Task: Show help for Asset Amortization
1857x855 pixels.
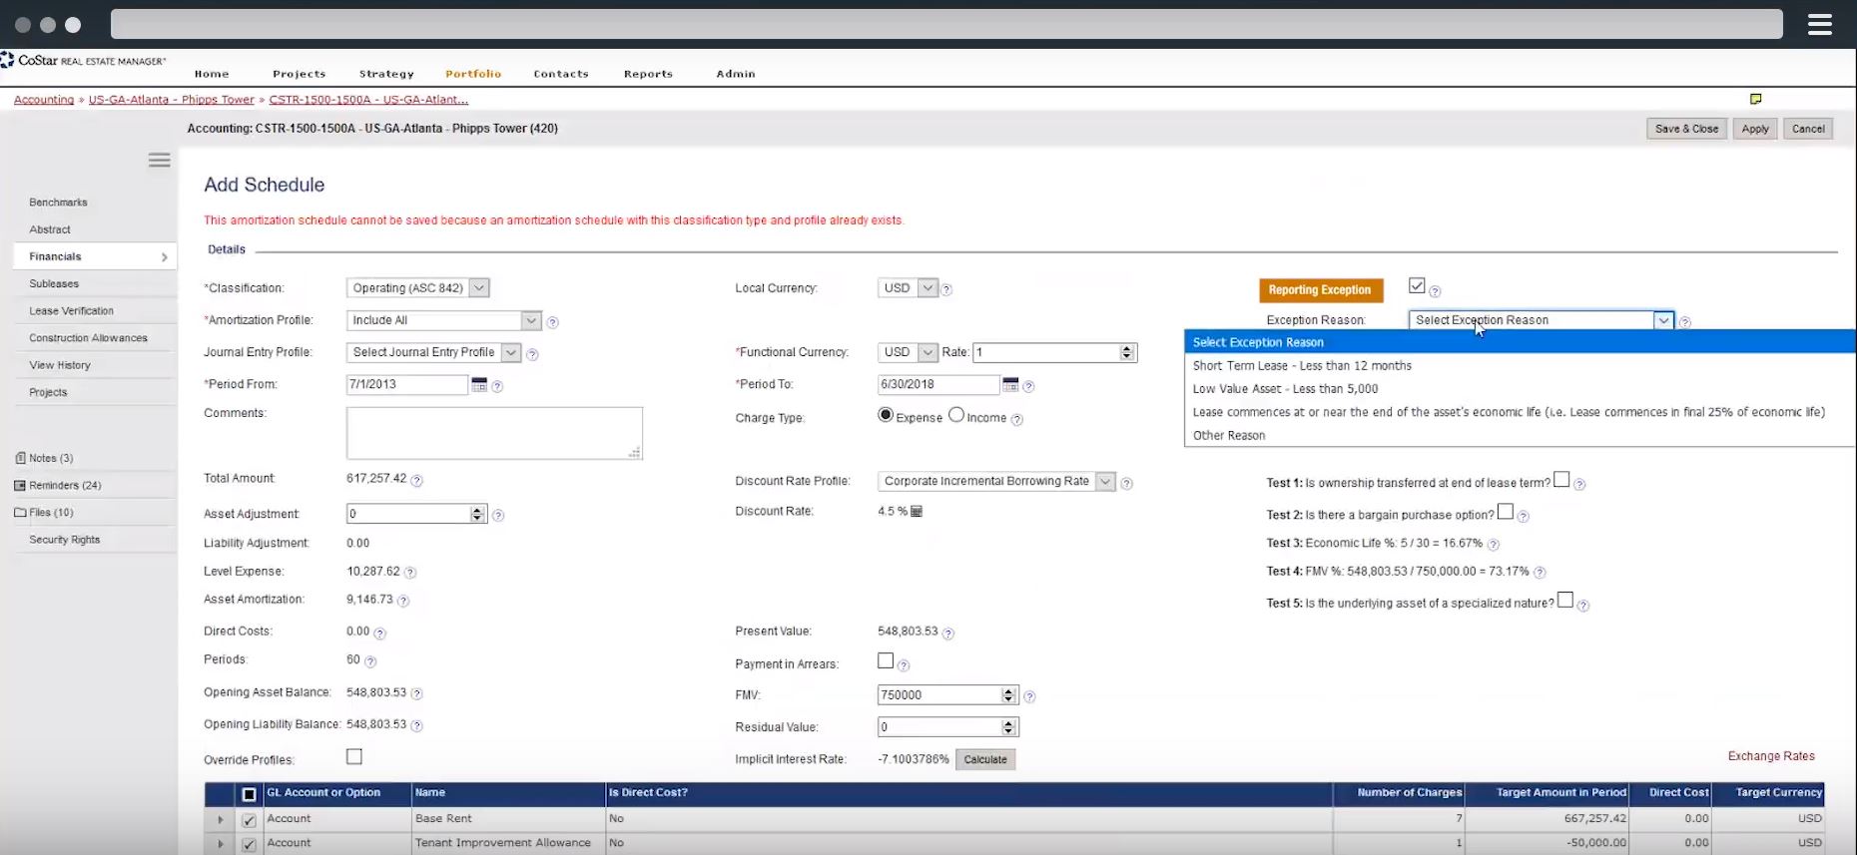Action: pyautogui.click(x=403, y=601)
